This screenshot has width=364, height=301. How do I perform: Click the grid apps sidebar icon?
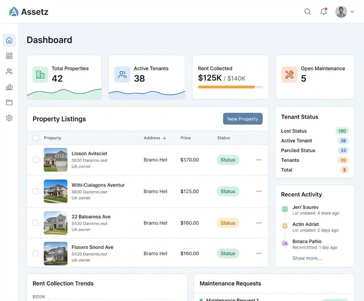pyautogui.click(x=9, y=56)
